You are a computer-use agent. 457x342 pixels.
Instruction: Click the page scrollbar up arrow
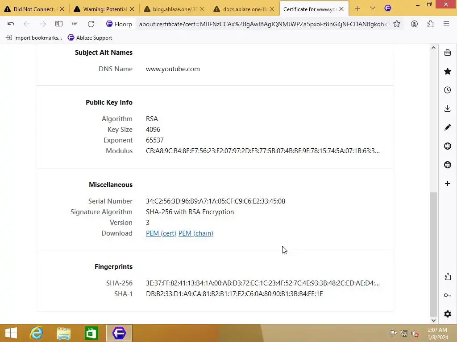(x=433, y=48)
